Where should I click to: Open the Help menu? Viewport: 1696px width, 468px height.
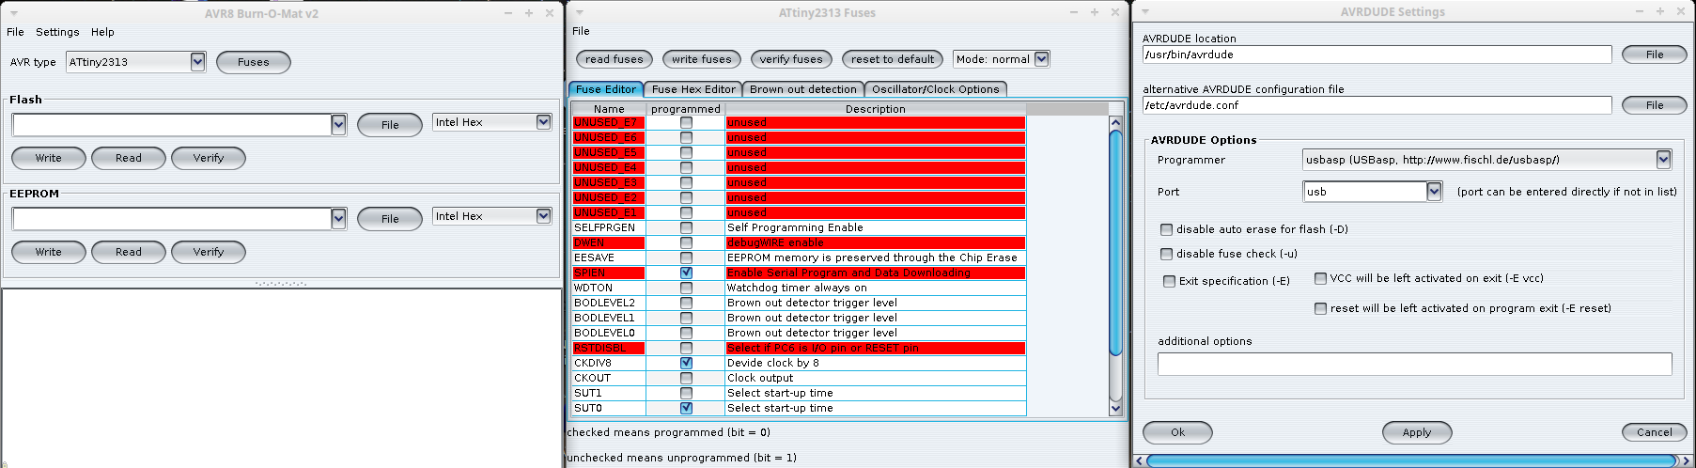(x=102, y=32)
